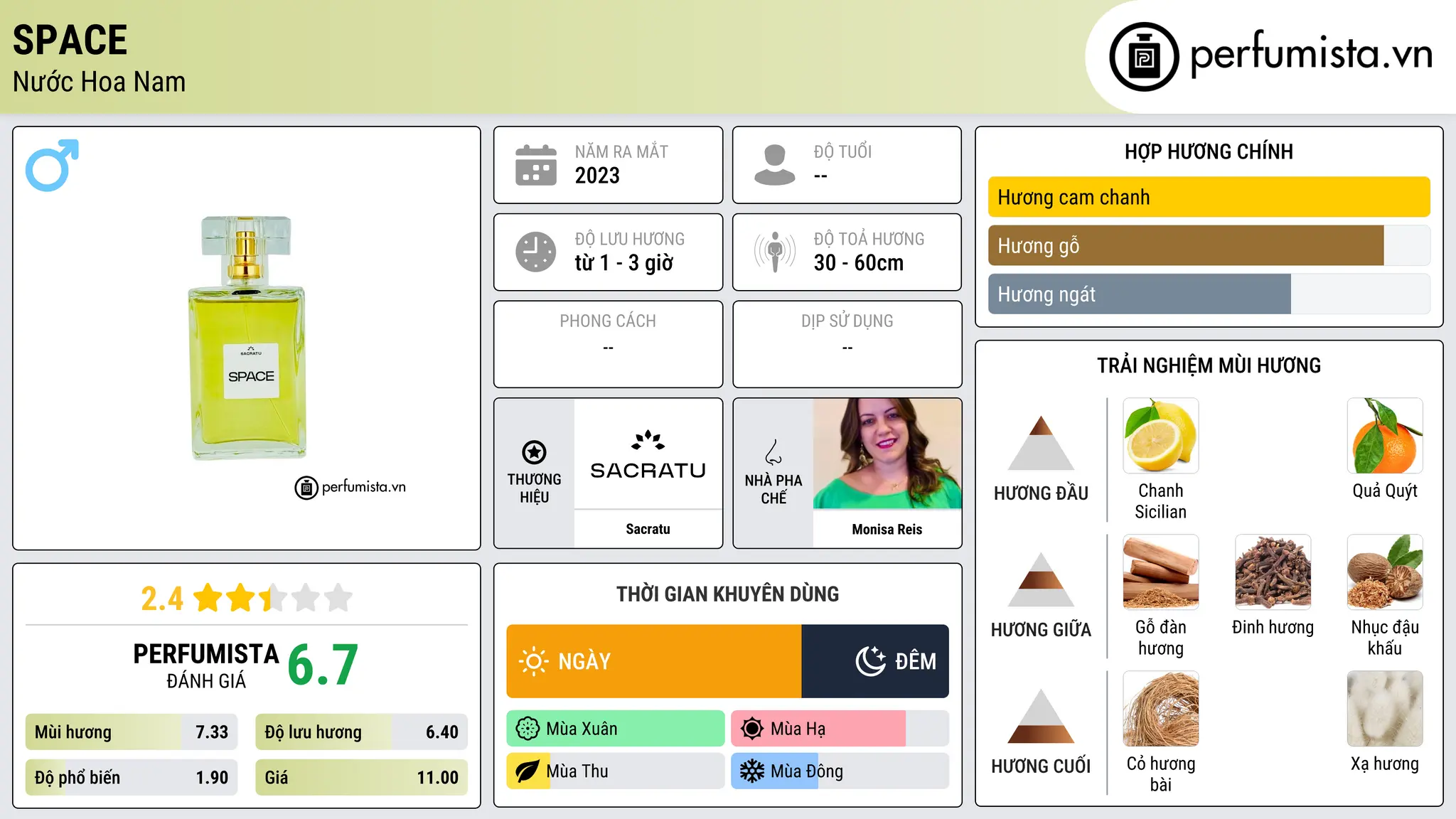Click the Mùa Xuân season bar

(616, 729)
